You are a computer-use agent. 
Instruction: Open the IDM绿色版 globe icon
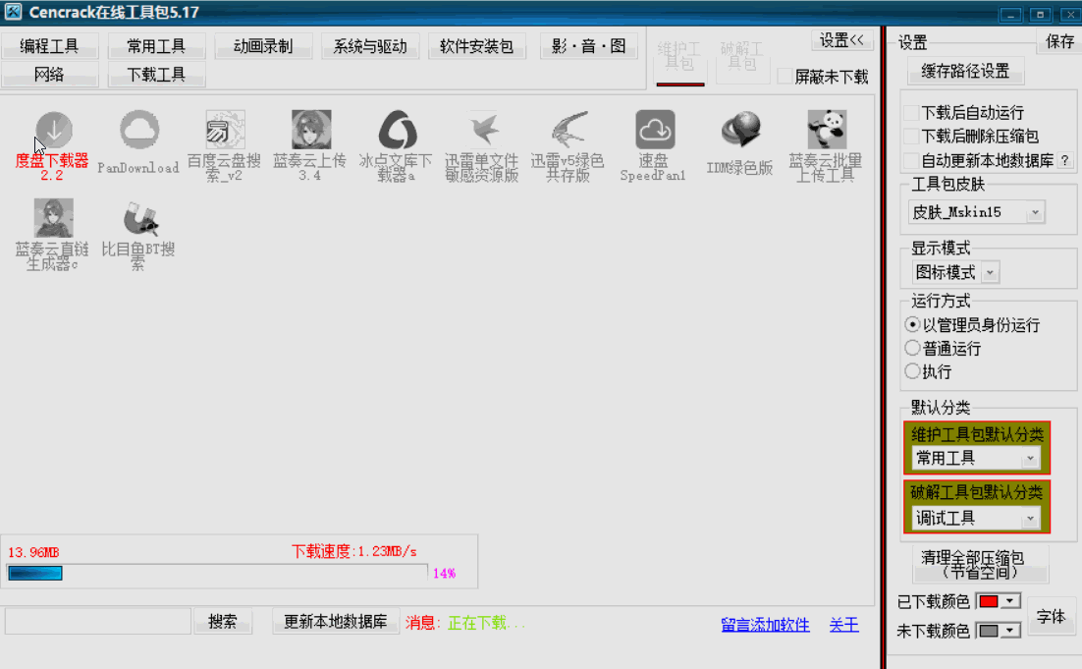point(739,130)
